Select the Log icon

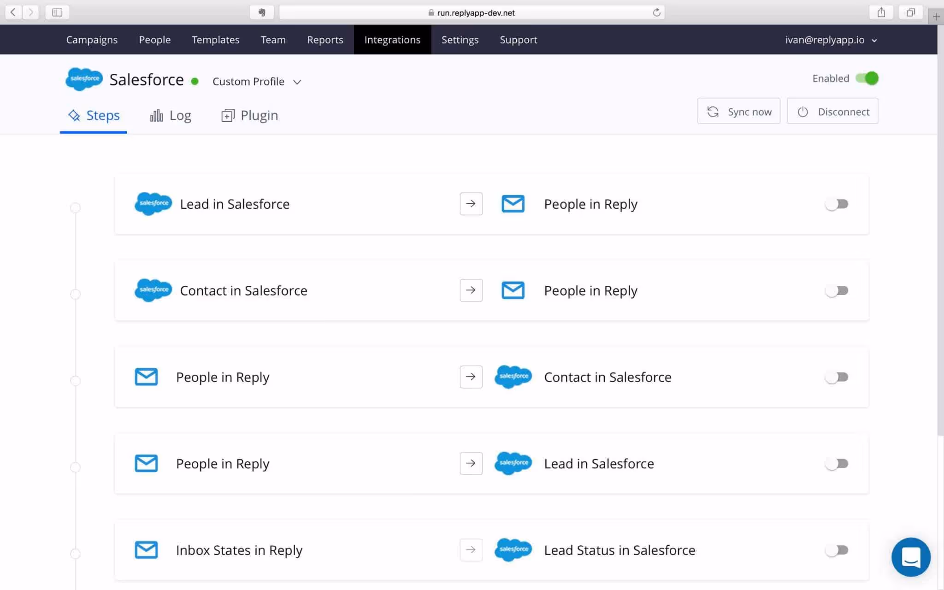tap(156, 115)
